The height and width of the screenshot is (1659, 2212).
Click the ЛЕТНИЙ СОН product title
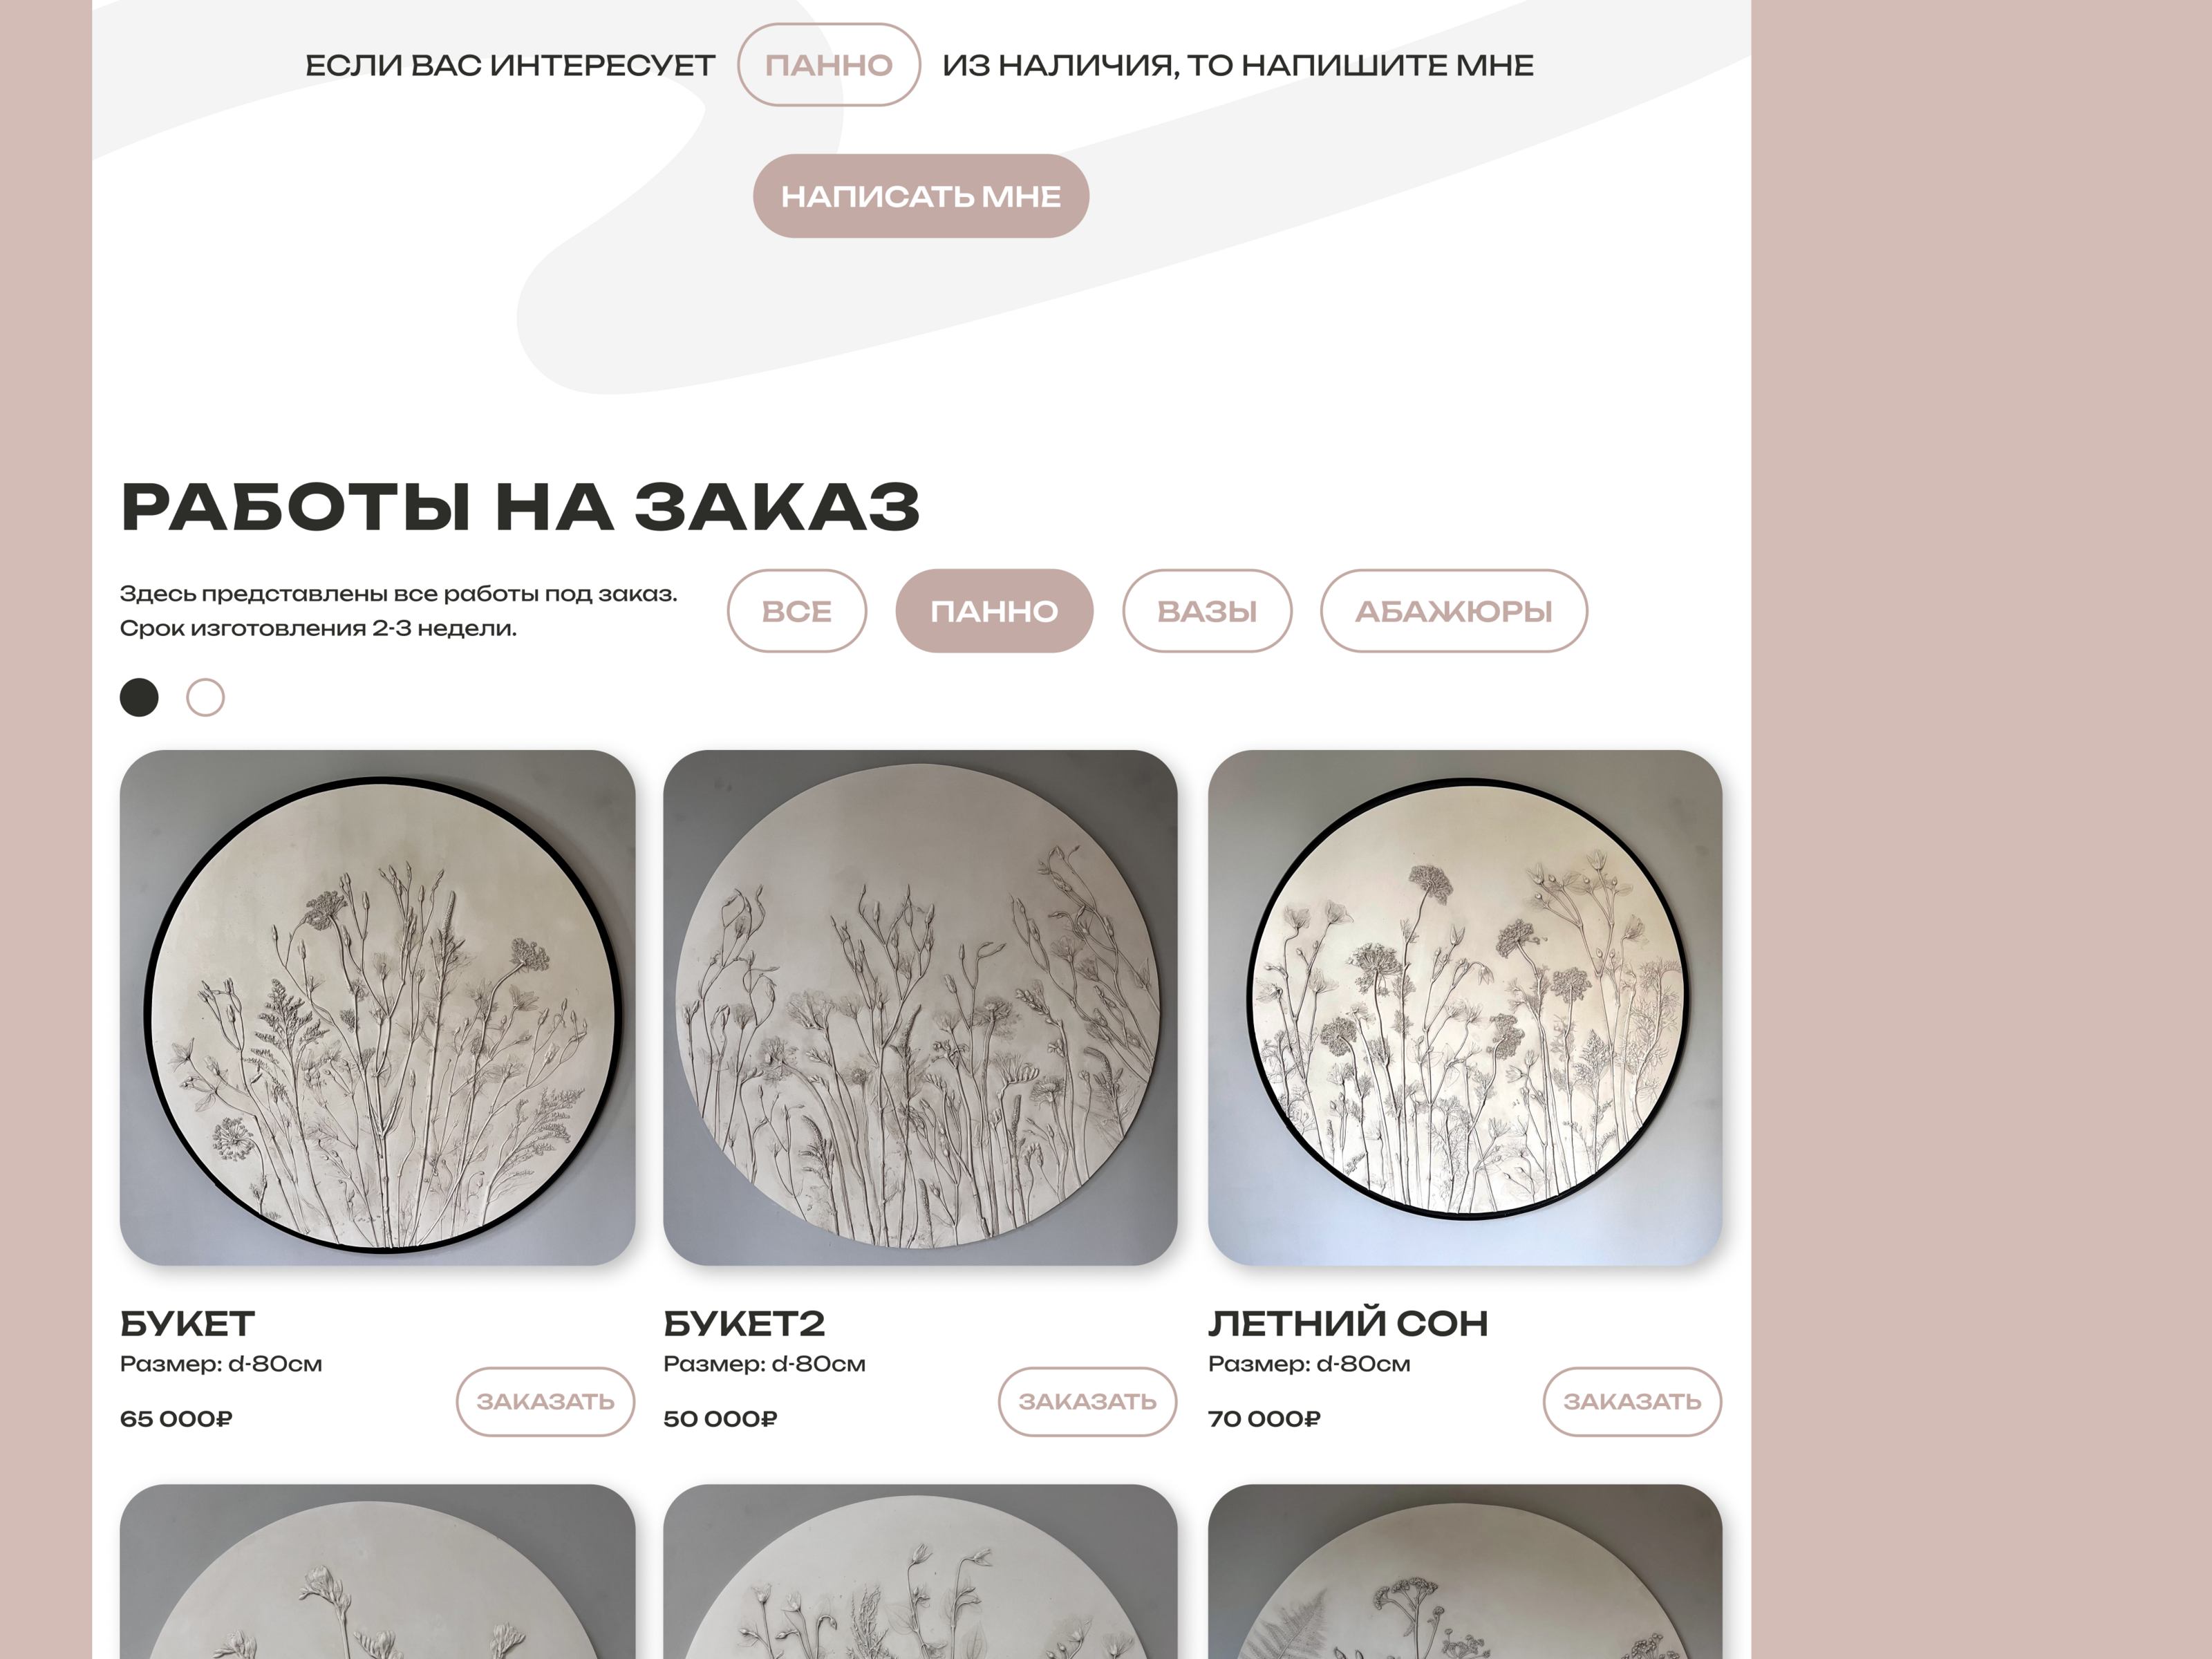[1348, 1323]
